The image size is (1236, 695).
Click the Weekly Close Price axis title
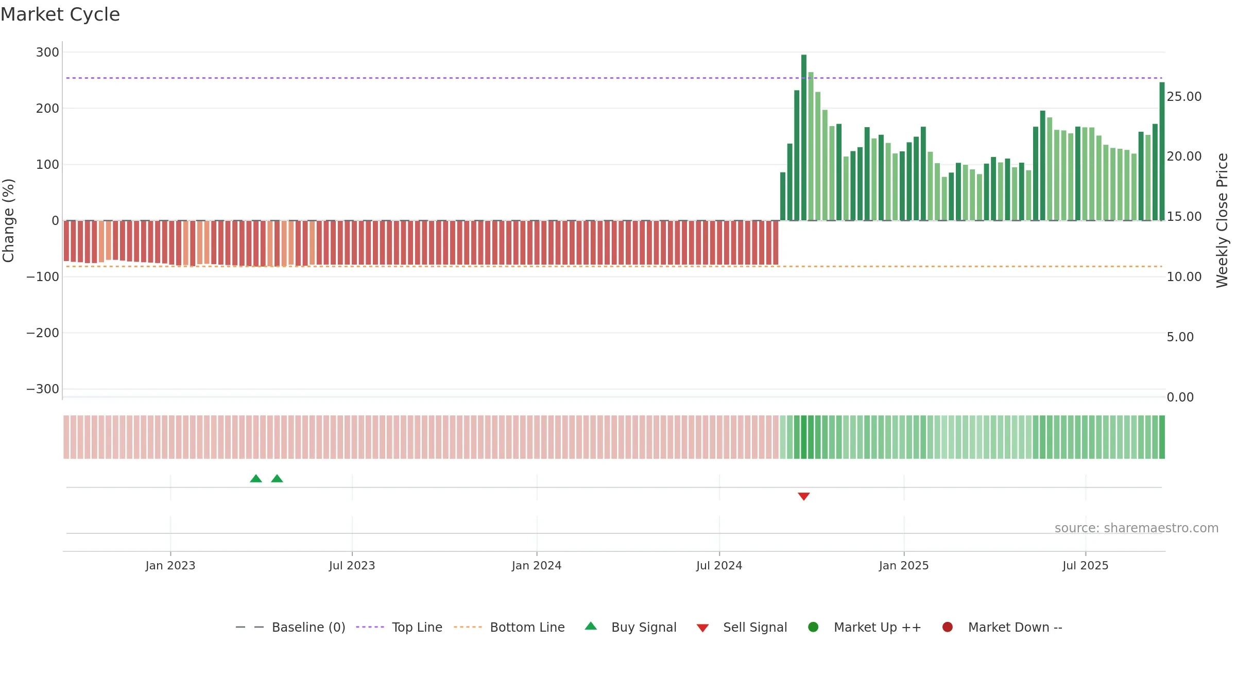point(1223,220)
